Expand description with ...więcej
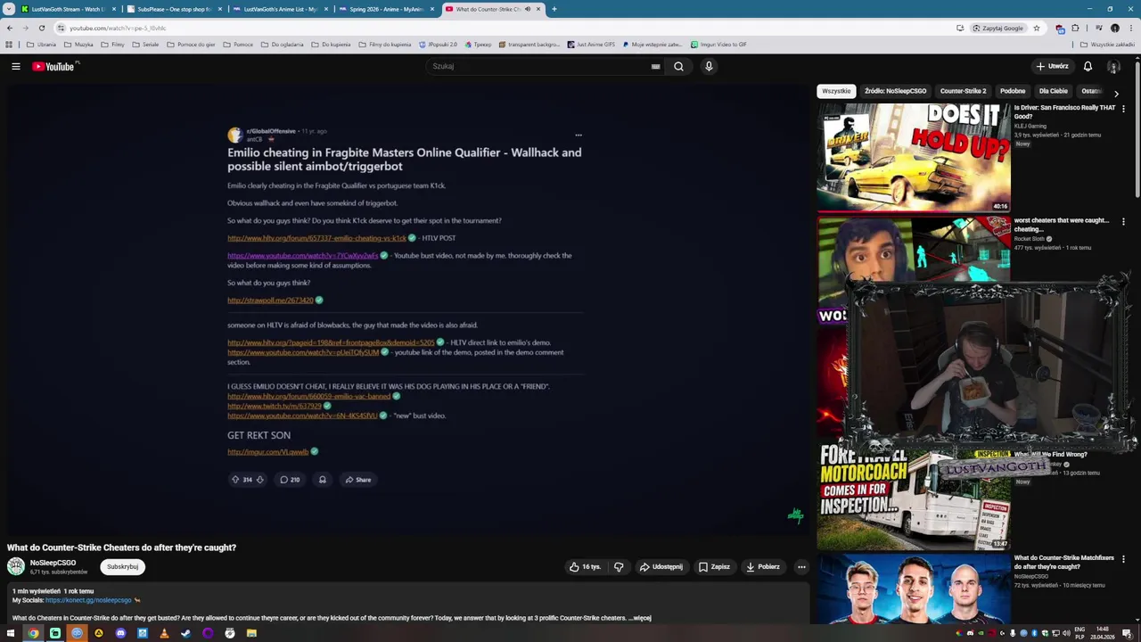 coord(640,617)
